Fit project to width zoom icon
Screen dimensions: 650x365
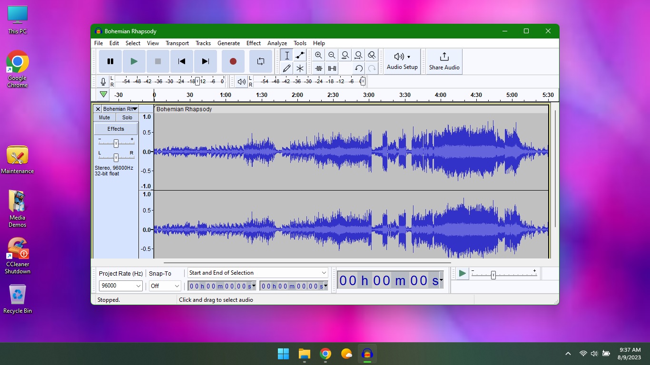[359, 55]
